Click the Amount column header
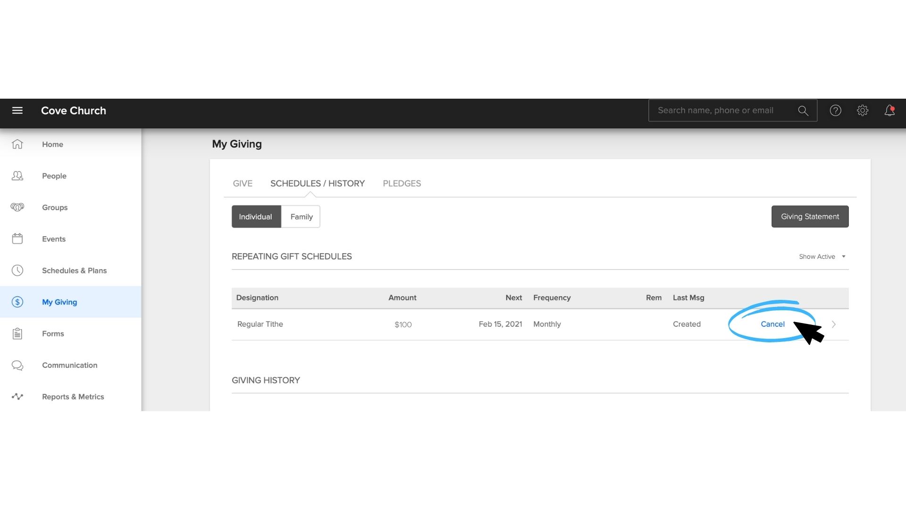The image size is (906, 510). pos(402,297)
